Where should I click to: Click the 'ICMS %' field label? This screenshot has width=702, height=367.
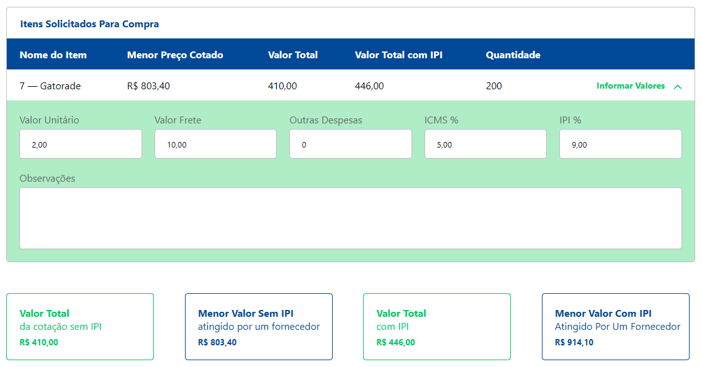pyautogui.click(x=441, y=120)
